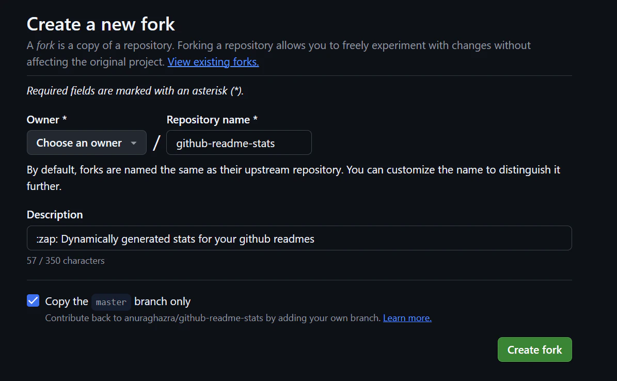Focus the Repository name input field
Viewport: 617px width, 381px height.
[239, 142]
